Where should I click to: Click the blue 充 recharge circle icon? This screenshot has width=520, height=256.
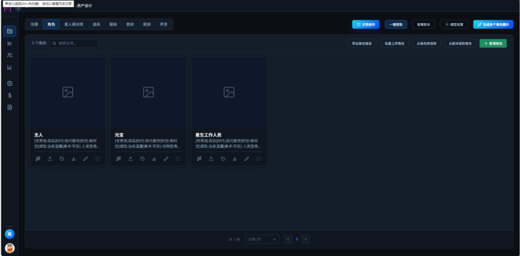(10, 234)
